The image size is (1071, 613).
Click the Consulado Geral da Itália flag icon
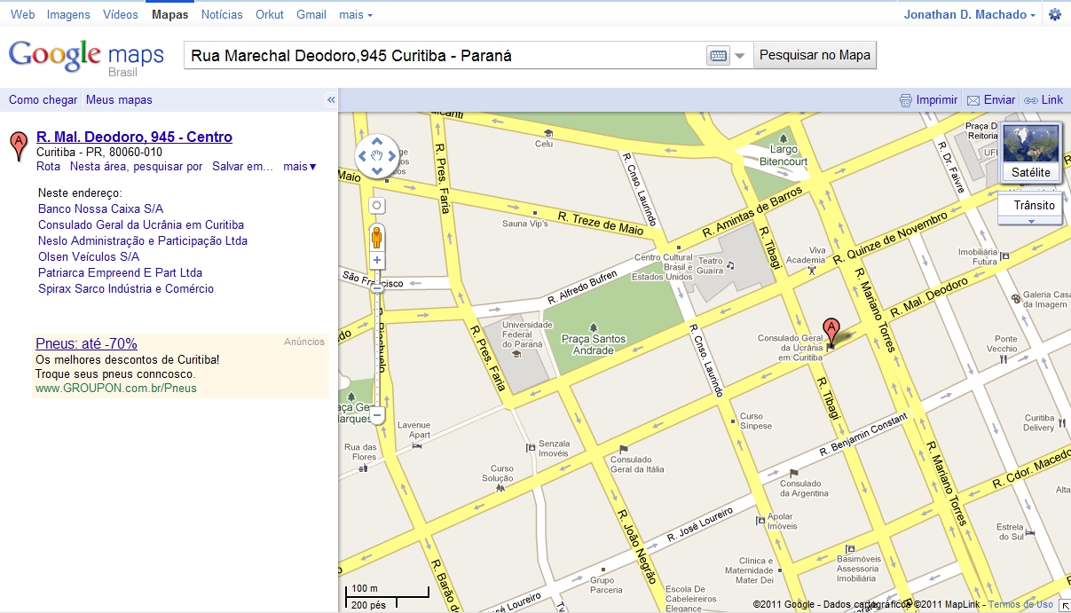coord(624,449)
